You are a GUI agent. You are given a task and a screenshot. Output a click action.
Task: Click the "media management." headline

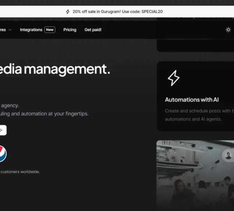[55, 69]
